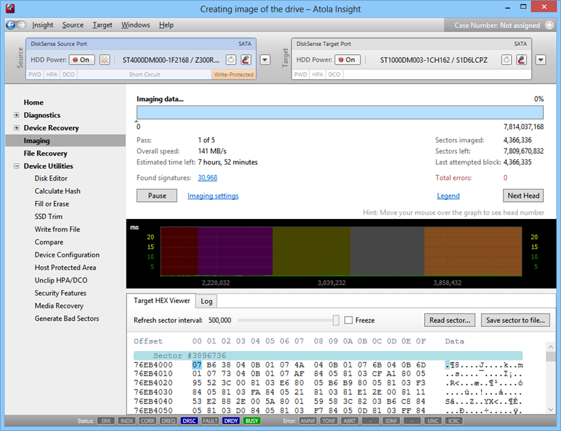Click the target DCO indicator

tap(335, 75)
